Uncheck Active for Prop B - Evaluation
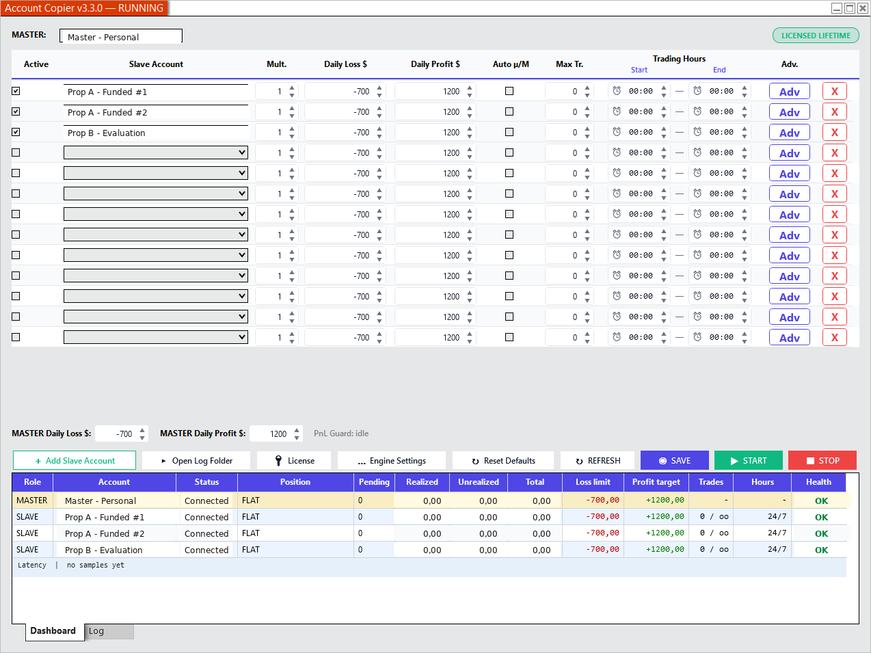 (x=16, y=132)
